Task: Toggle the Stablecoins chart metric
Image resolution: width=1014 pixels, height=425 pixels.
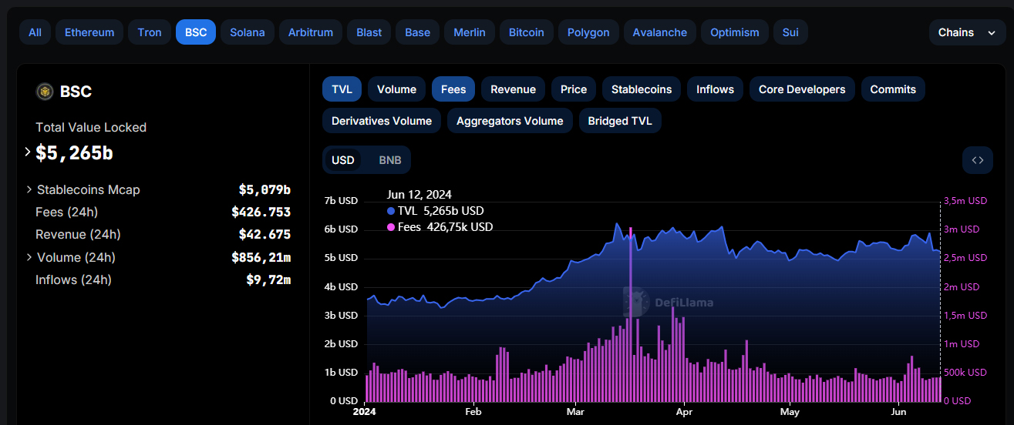Action: 642,89
